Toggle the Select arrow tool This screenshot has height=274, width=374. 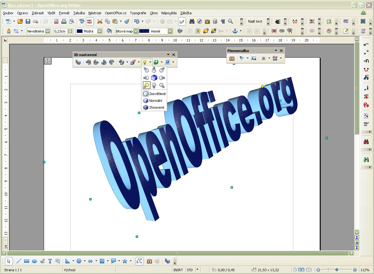click(x=9, y=261)
